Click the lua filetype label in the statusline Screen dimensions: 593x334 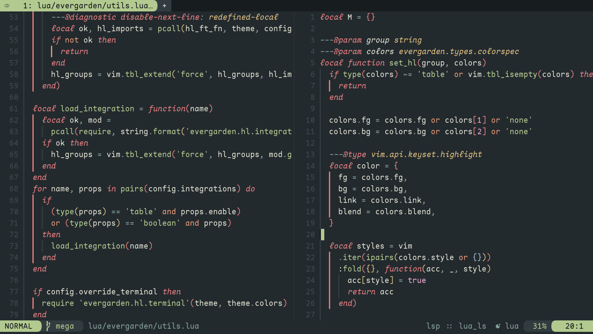[512, 326]
